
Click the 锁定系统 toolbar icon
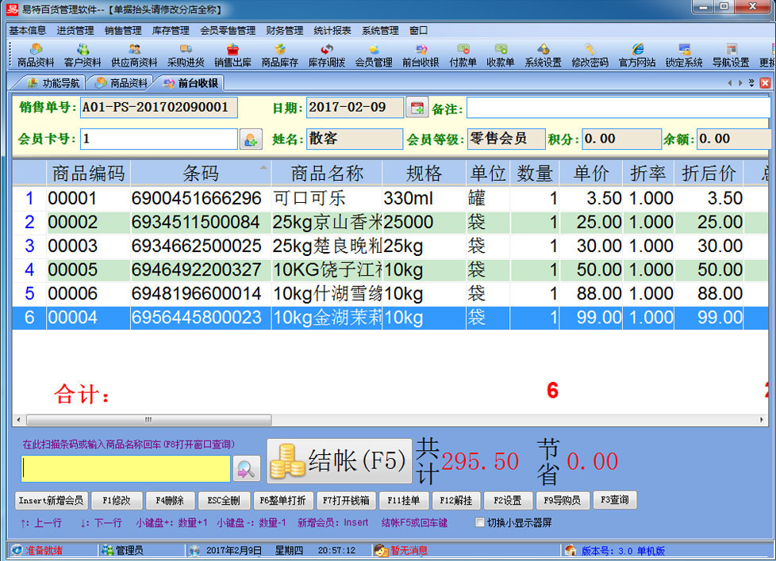tap(684, 55)
